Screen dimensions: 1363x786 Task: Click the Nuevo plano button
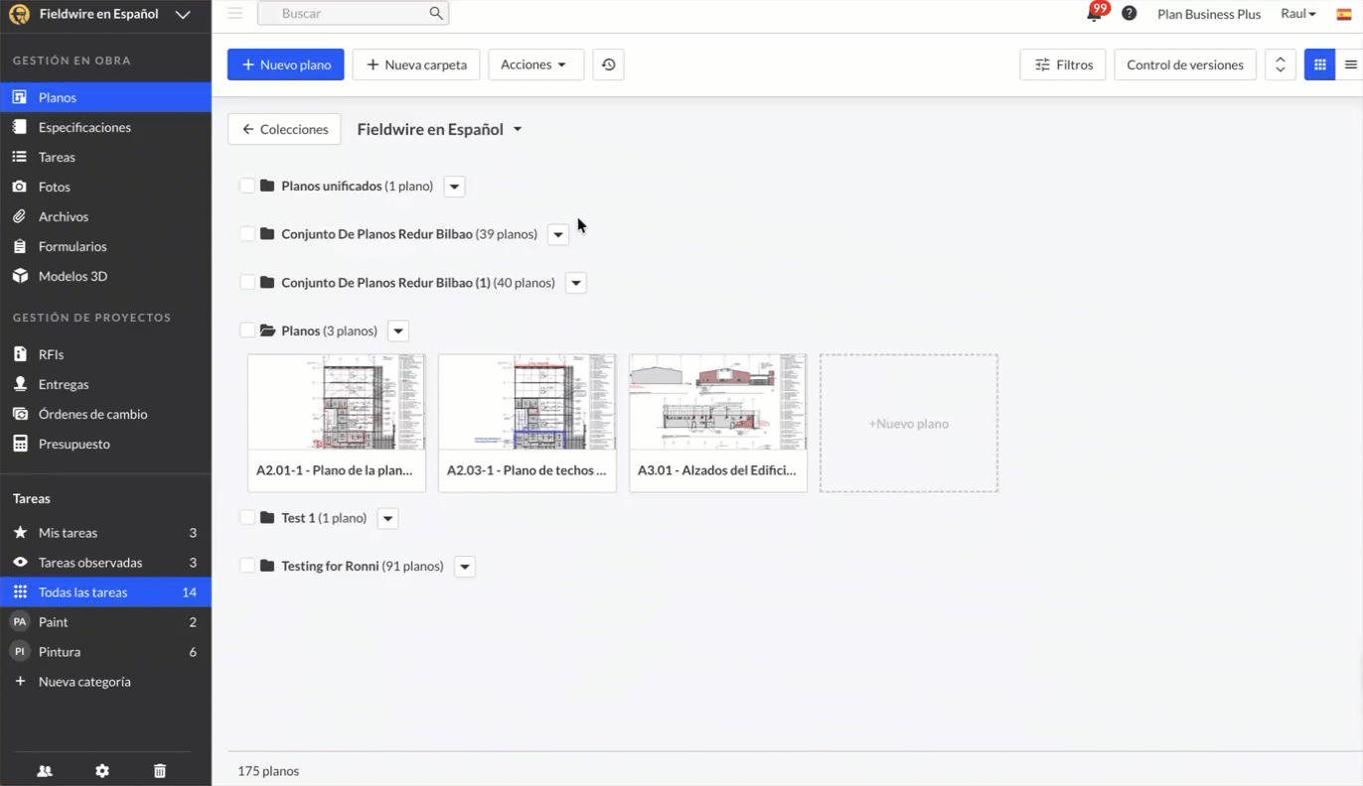(286, 65)
